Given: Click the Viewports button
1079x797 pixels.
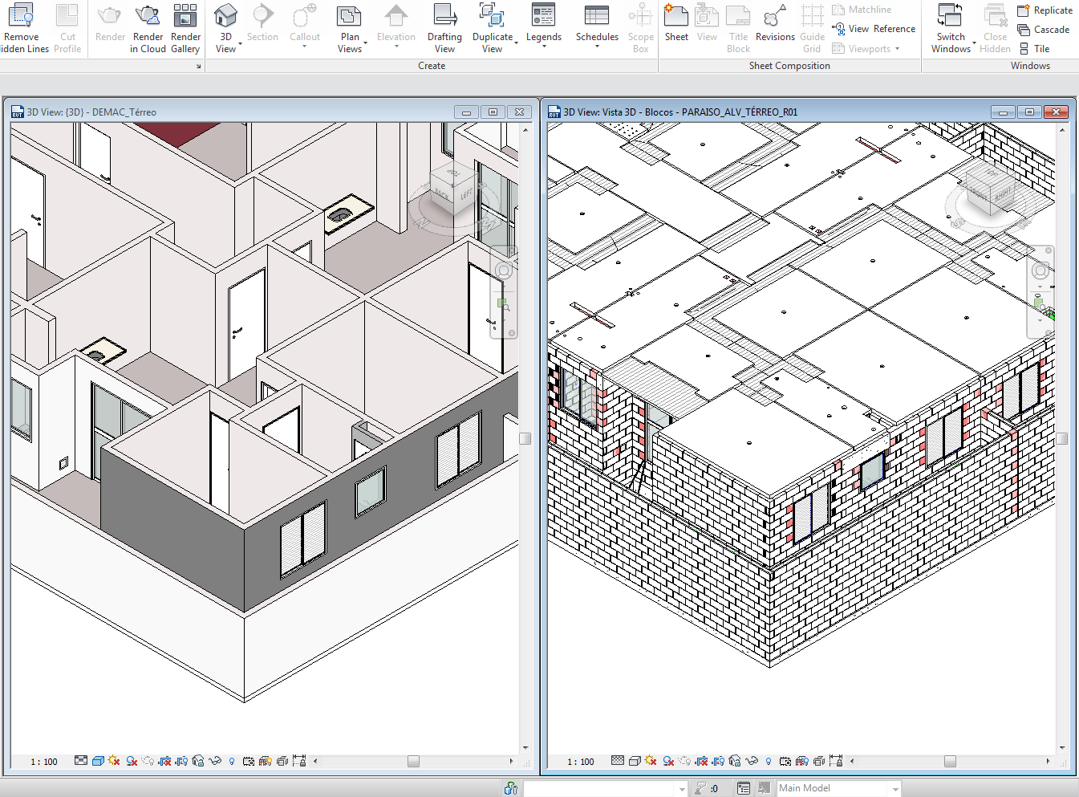Looking at the screenshot, I should click(866, 49).
